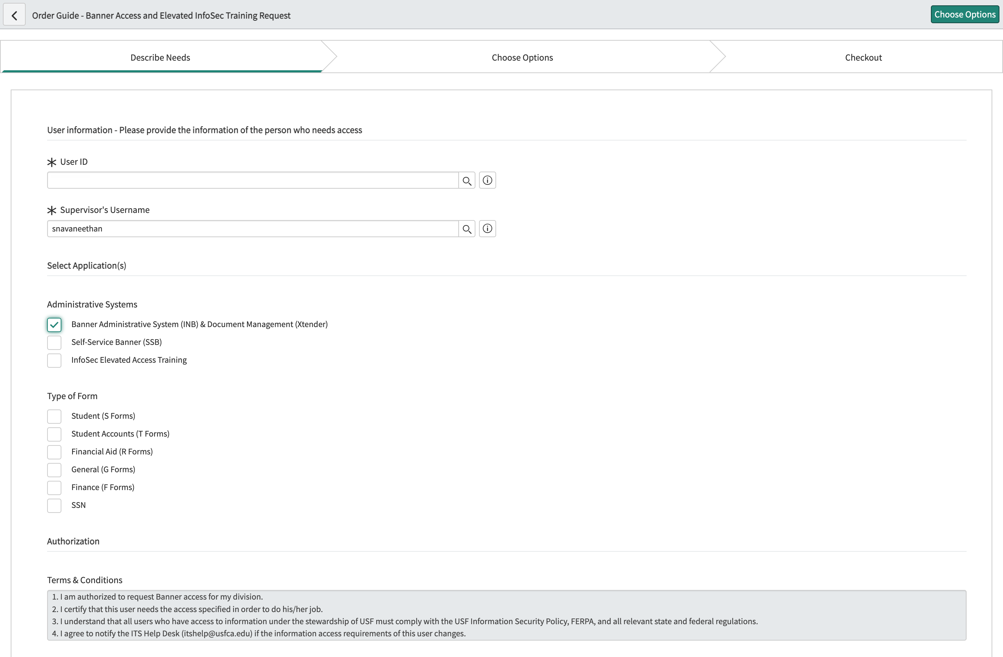
Task: Go to Choose Options step tab
Action: 522,57
